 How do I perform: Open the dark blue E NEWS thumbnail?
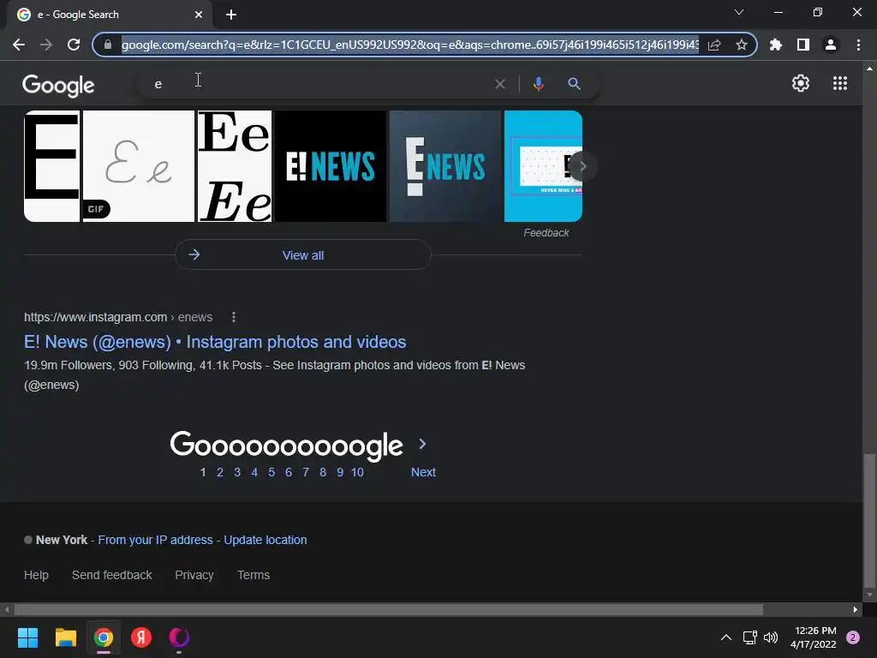[x=445, y=166]
